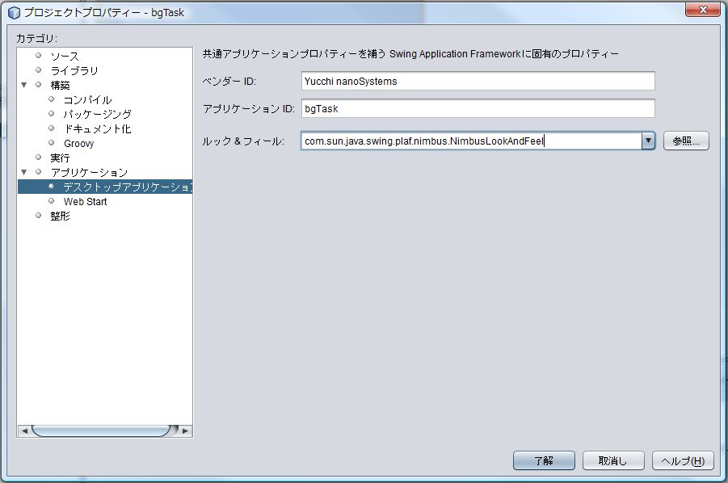The image size is (728, 483).
Task: Choose the Groovy category
Action: [x=78, y=143]
